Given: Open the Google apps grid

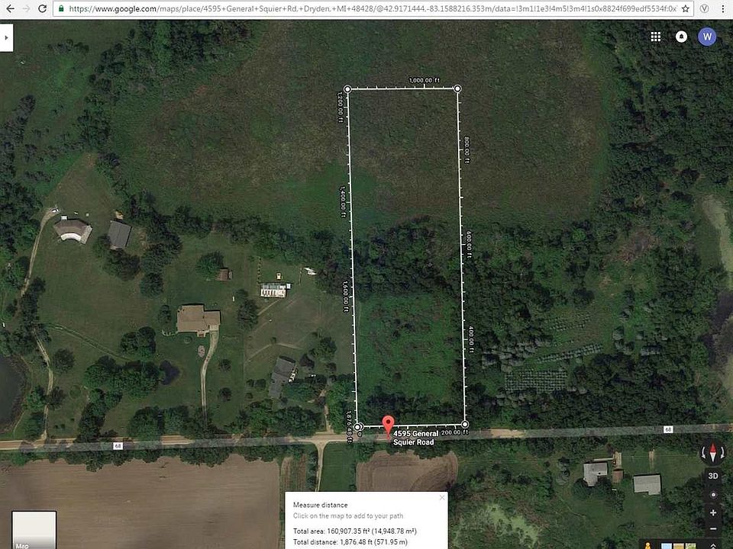Looking at the screenshot, I should (x=655, y=37).
